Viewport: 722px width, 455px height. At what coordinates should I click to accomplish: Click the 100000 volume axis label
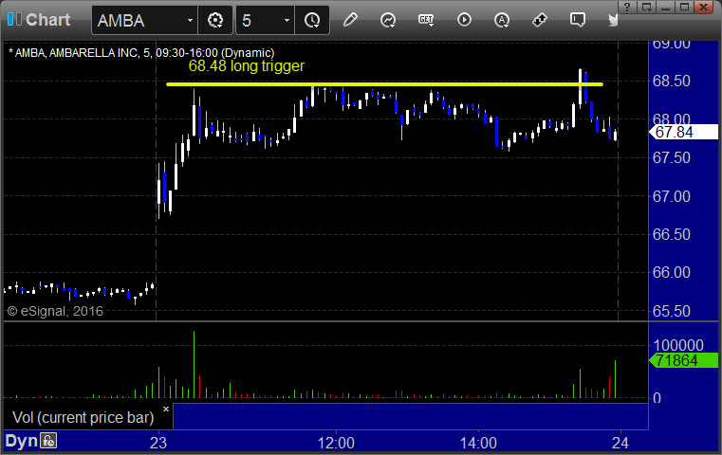pos(678,345)
